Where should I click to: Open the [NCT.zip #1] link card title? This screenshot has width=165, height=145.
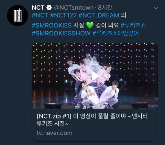pyautogui.click(x=92, y=120)
